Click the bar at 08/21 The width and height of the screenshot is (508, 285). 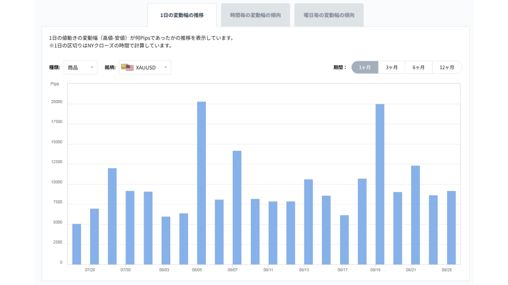pos(416,215)
